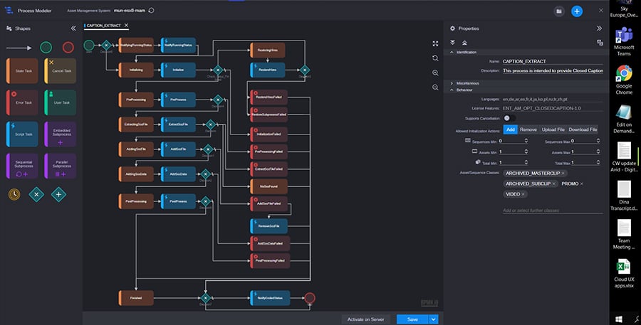Click the Add initialization action button
The image size is (641, 325).
point(510,129)
